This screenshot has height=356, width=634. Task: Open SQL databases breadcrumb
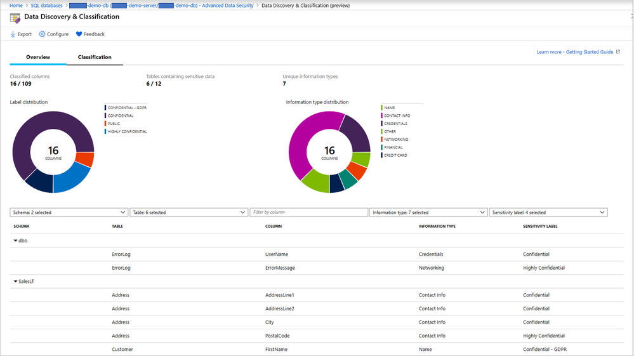pyautogui.click(x=46, y=6)
